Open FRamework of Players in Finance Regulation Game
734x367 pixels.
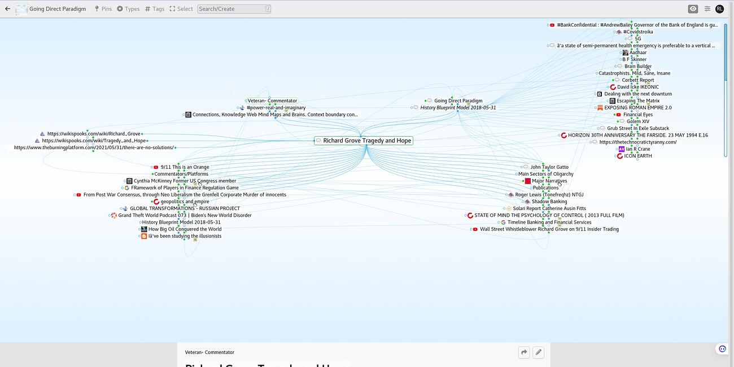[185, 188]
